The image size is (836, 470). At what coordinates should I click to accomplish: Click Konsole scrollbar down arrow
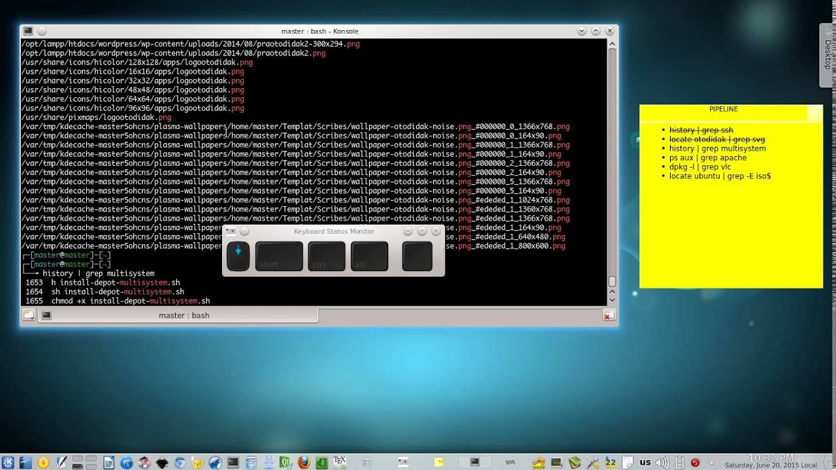pyautogui.click(x=612, y=300)
